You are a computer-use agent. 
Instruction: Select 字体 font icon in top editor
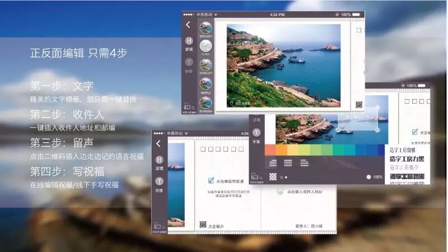[x=189, y=62]
